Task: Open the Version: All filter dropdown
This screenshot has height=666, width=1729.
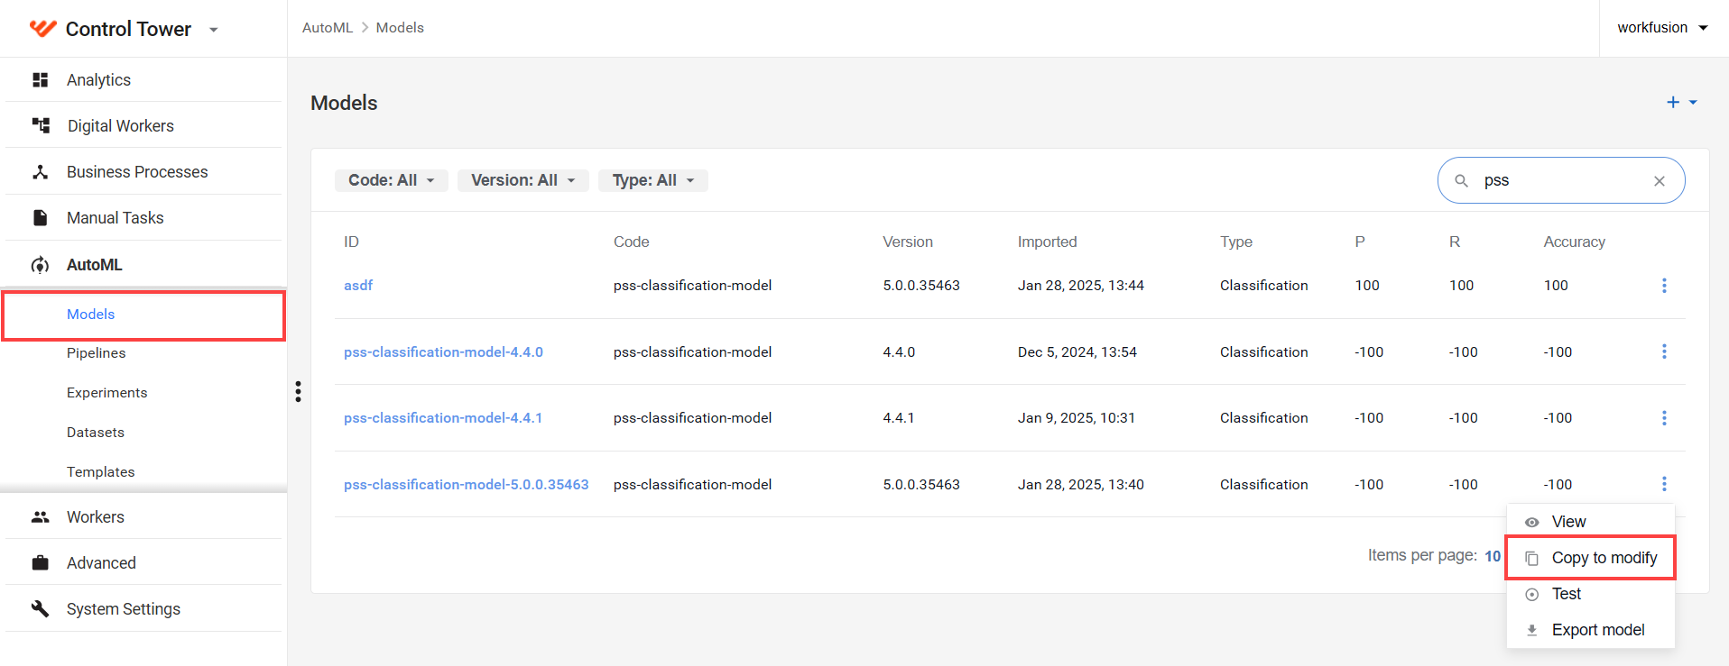Action: click(x=523, y=180)
